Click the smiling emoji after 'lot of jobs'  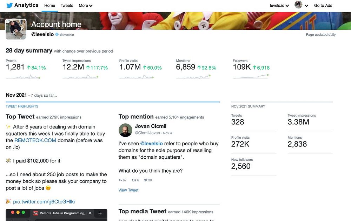48,188
